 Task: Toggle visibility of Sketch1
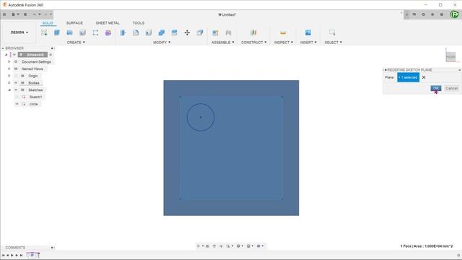click(x=17, y=97)
